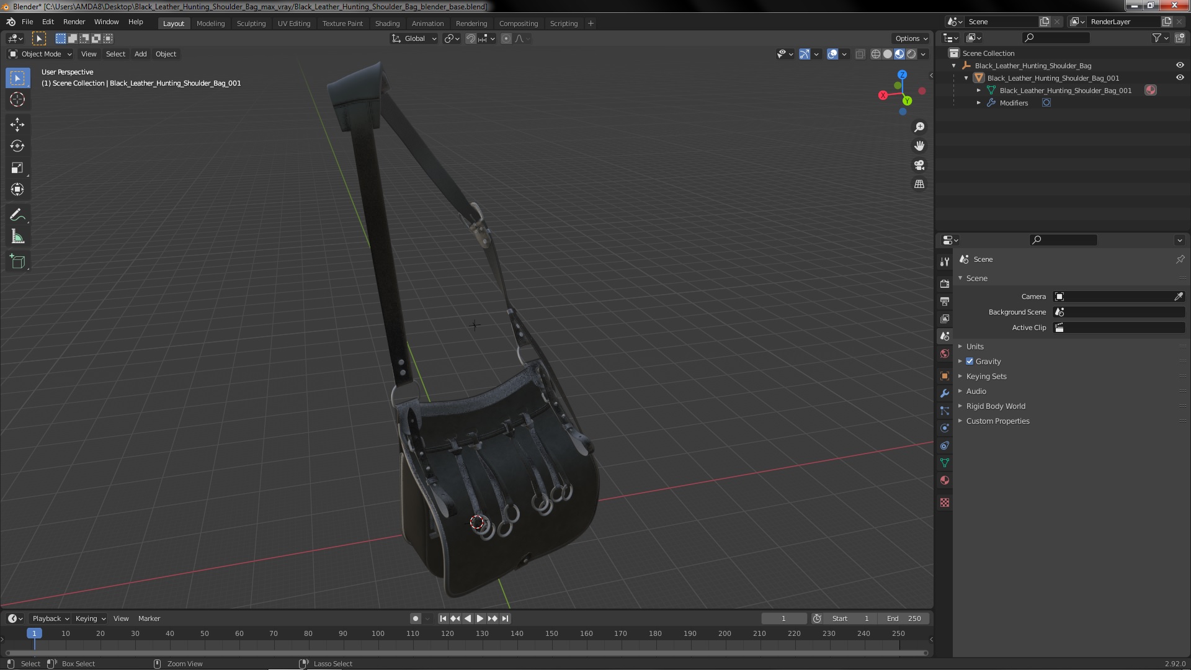Switch to the UV Editing workspace tab

293,24
